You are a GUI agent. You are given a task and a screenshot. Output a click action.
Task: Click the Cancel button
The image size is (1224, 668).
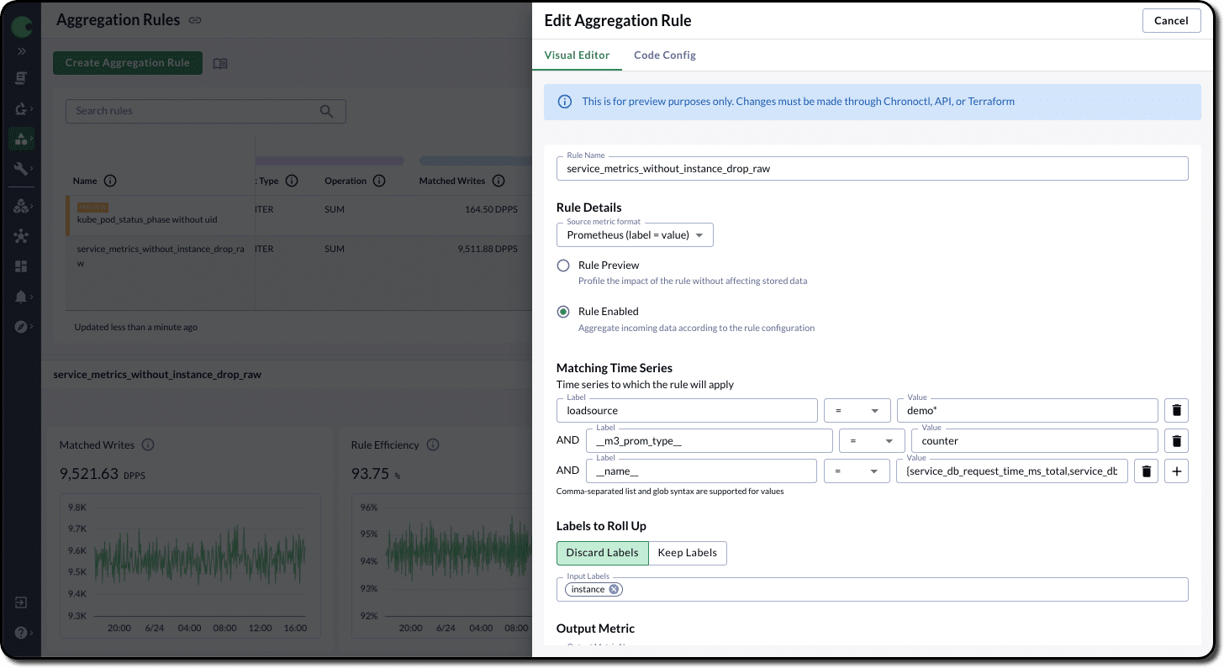tap(1171, 21)
